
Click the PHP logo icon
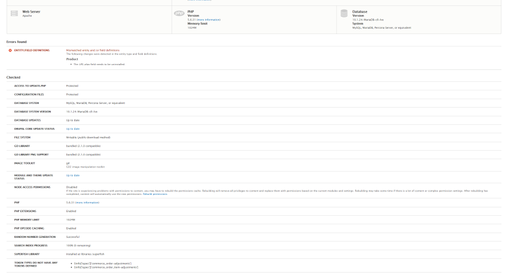pyautogui.click(x=179, y=13)
